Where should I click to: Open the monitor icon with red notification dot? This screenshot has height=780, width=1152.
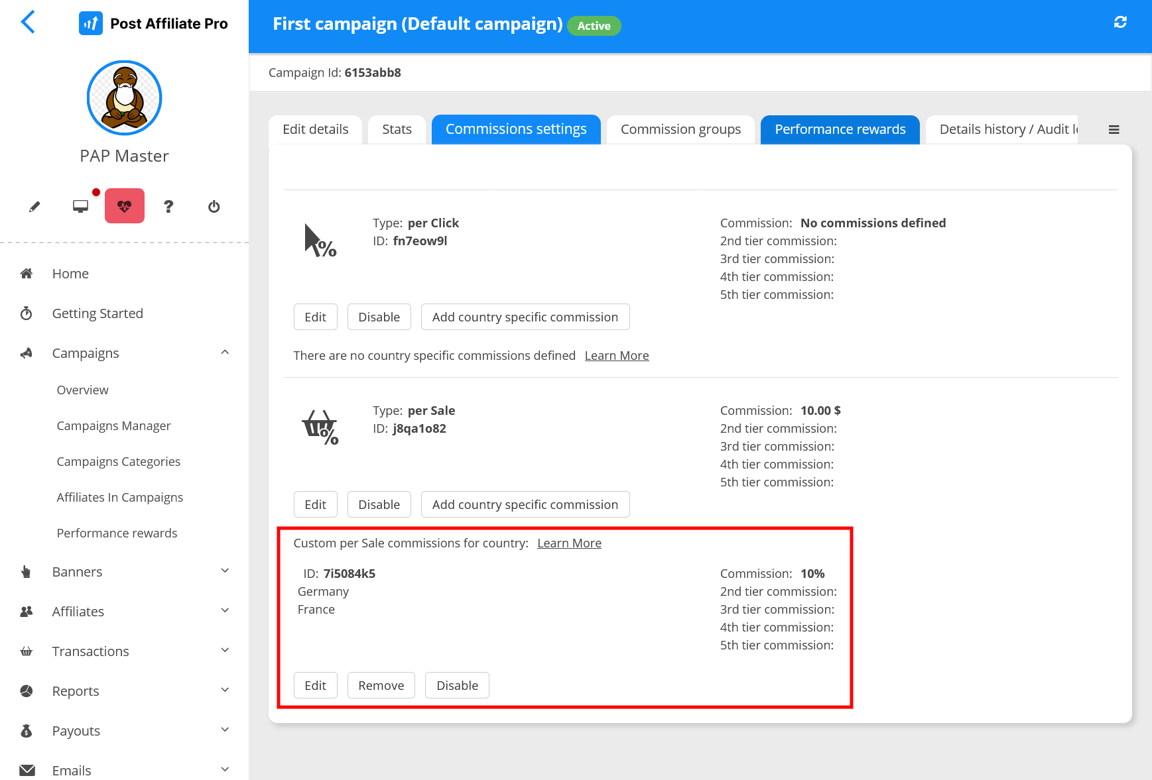click(x=81, y=206)
